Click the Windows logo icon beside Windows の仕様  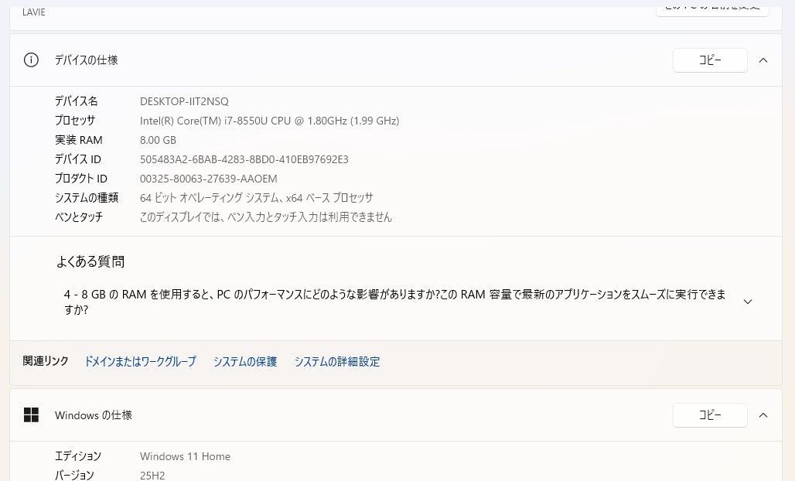31,414
